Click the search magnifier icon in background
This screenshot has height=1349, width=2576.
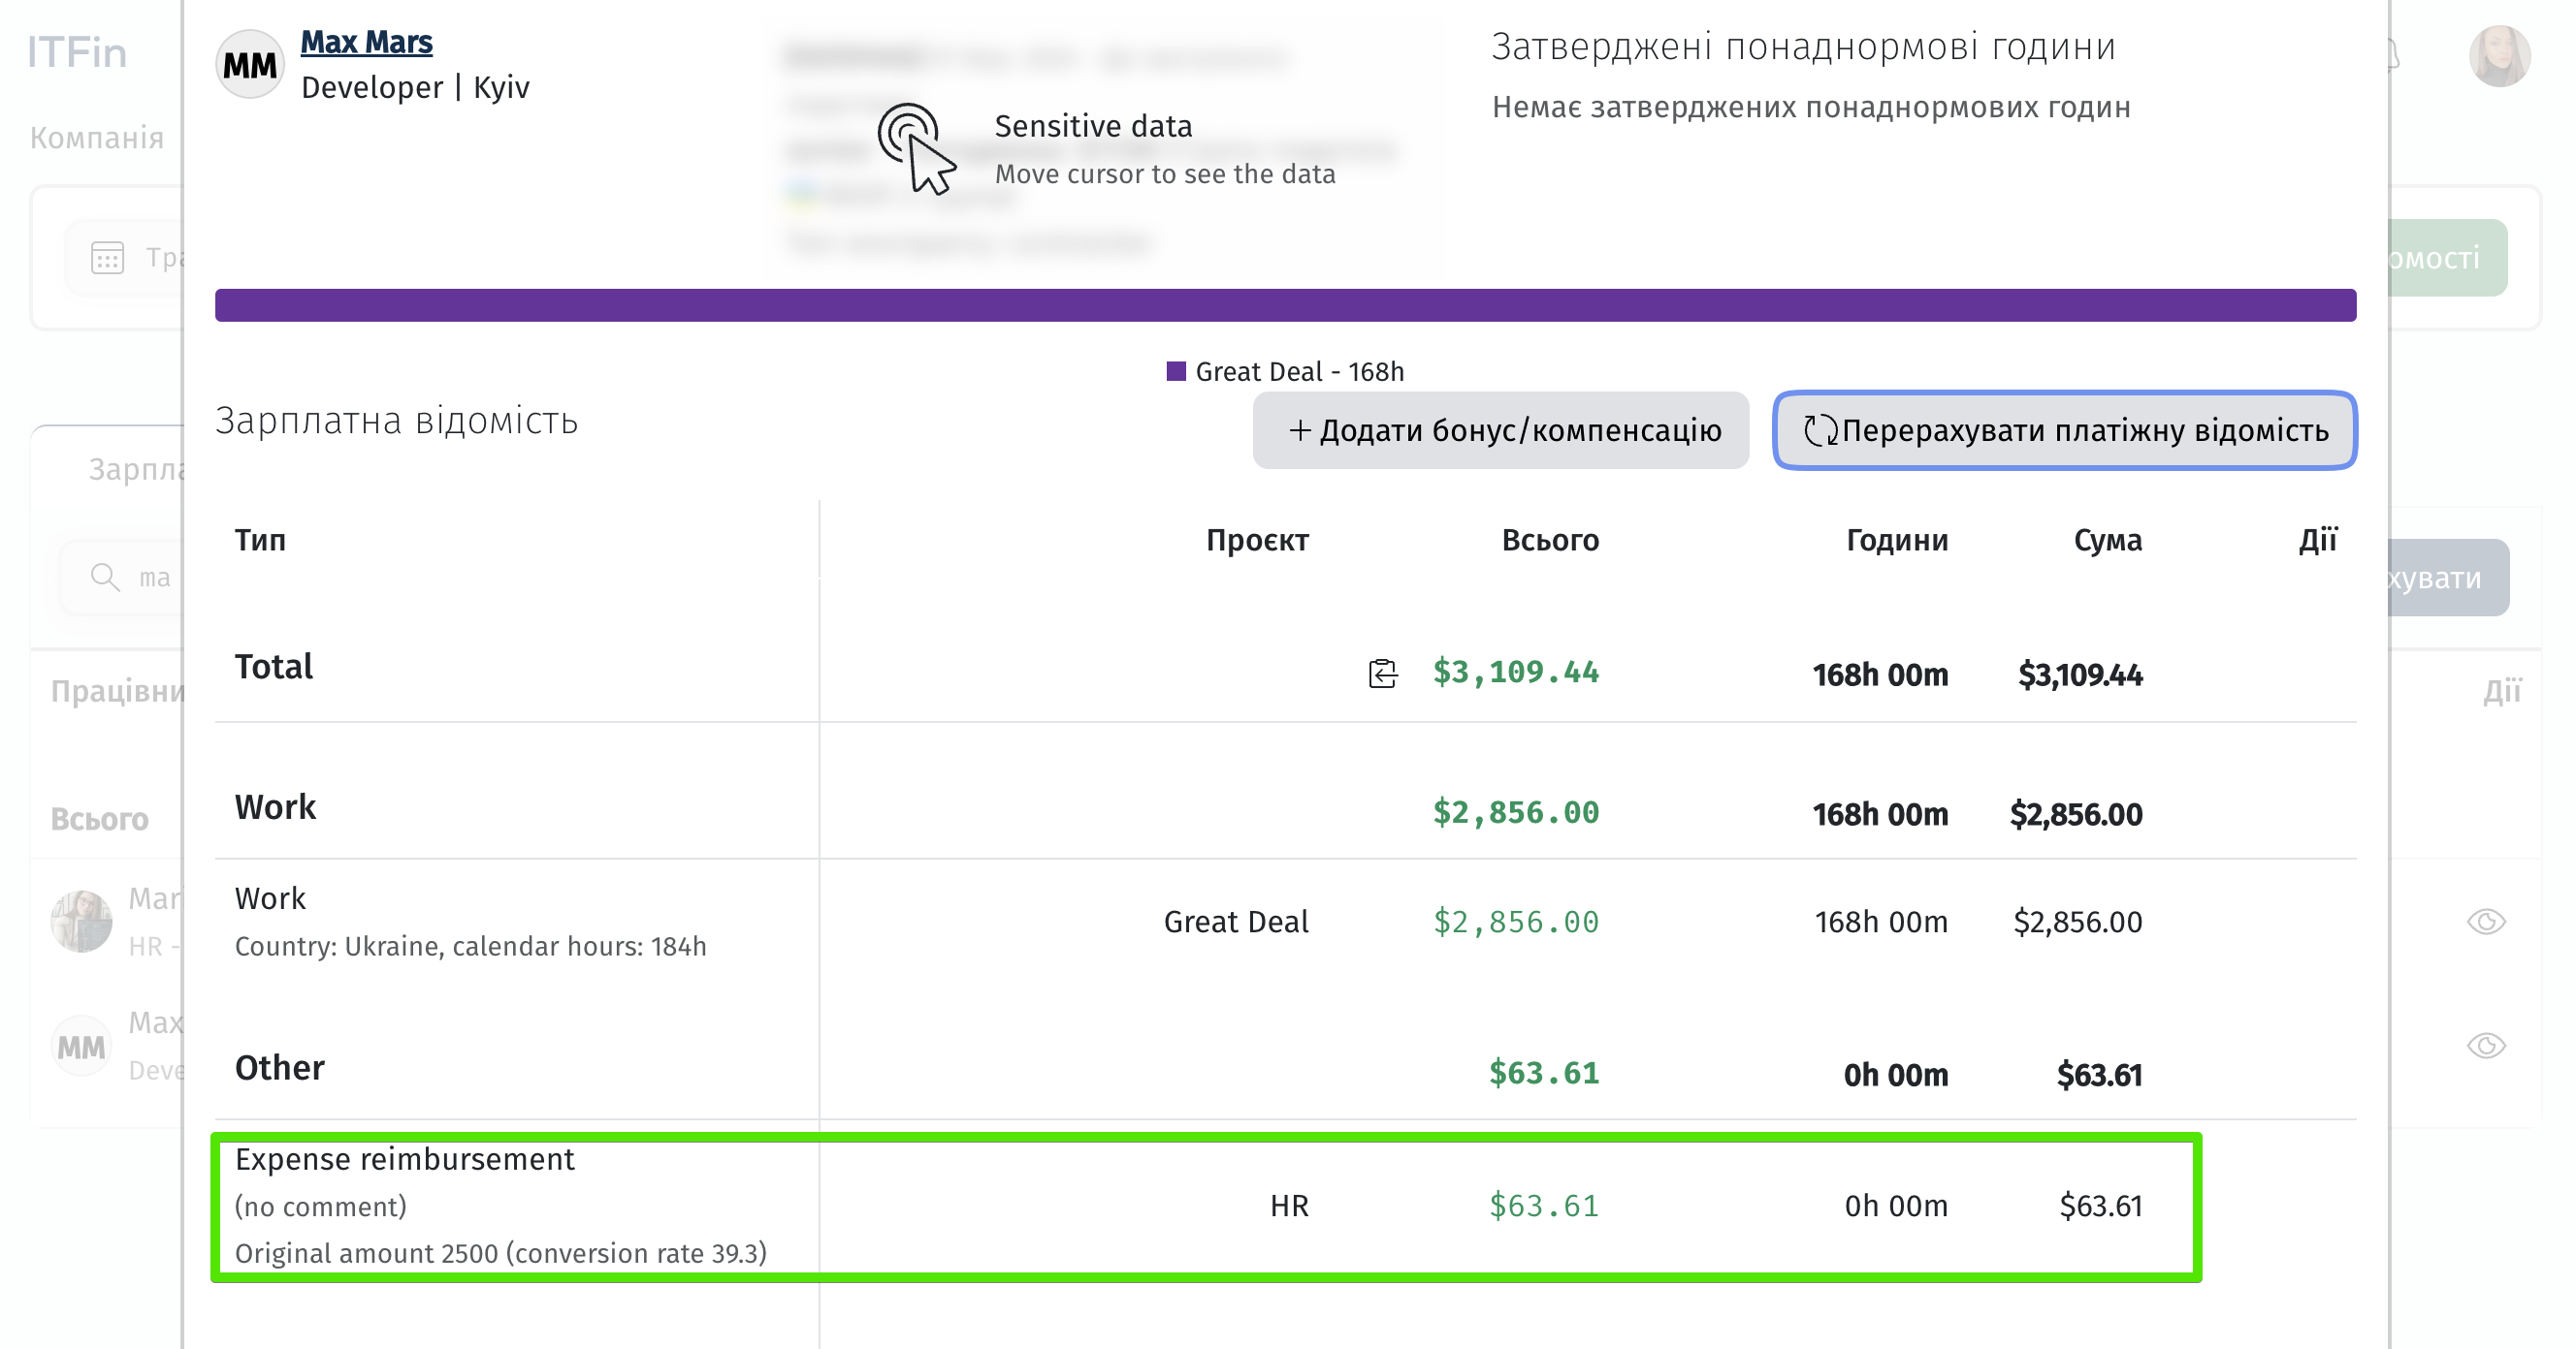click(x=104, y=577)
